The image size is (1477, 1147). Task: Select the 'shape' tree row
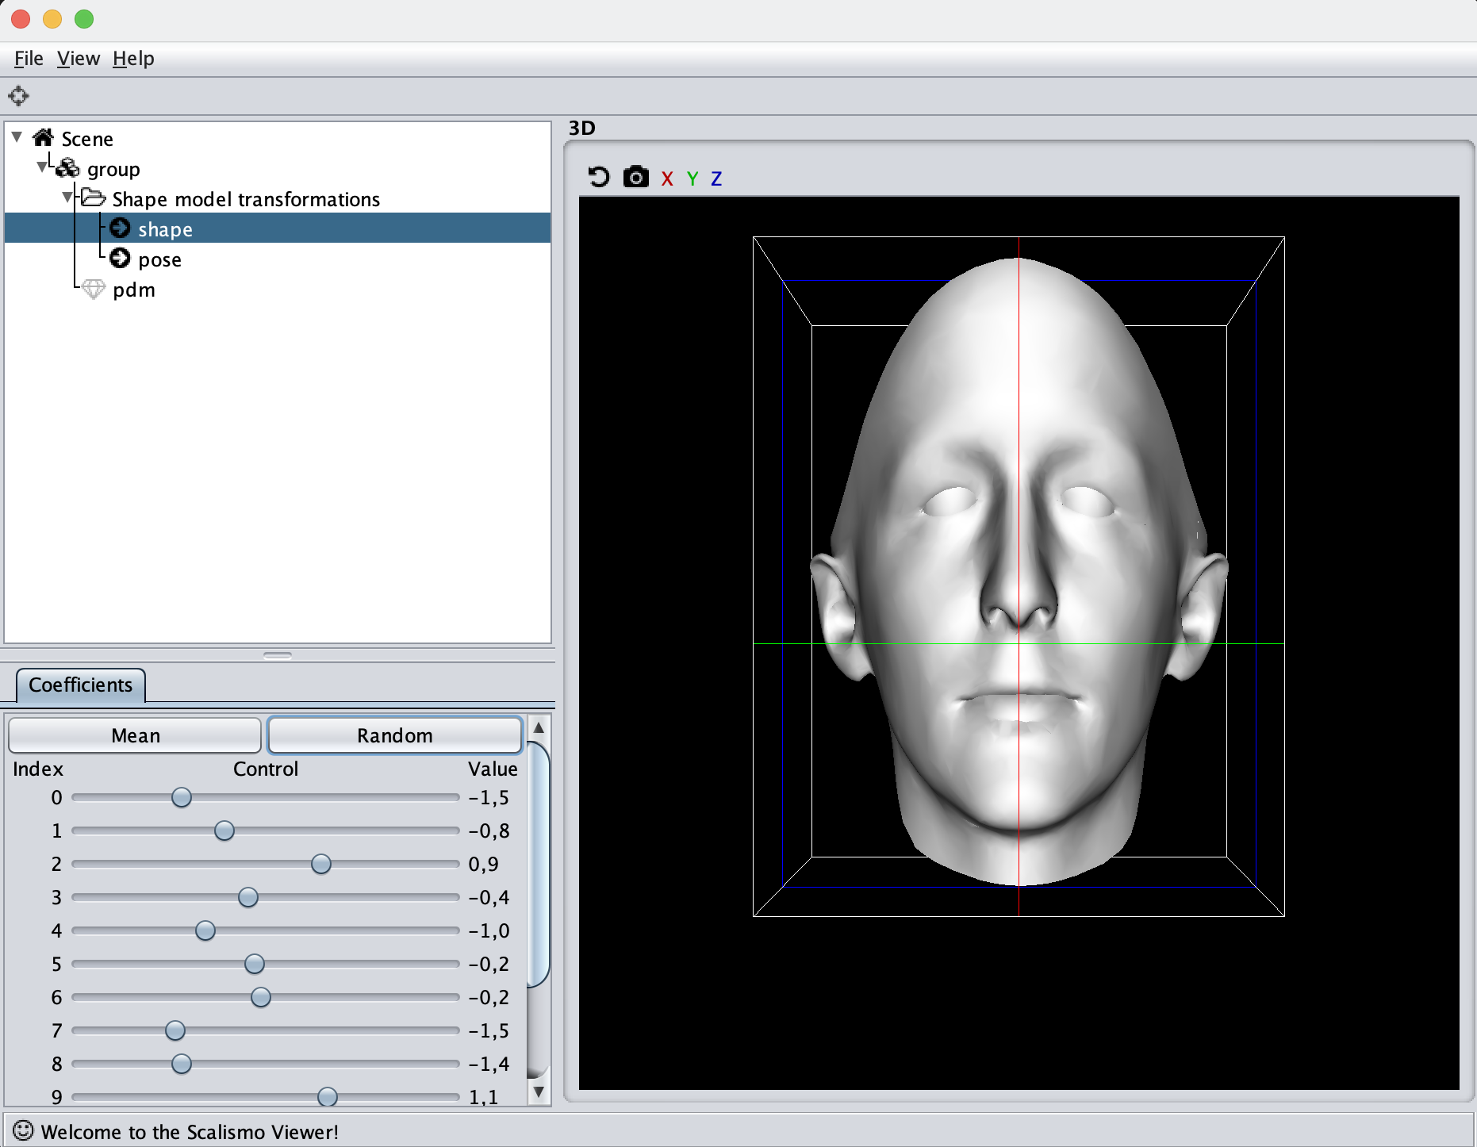pos(278,228)
